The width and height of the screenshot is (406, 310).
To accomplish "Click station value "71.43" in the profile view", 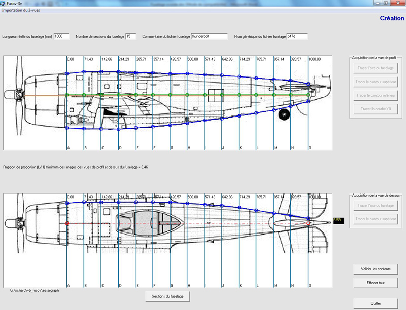I will pyautogui.click(x=88, y=59).
